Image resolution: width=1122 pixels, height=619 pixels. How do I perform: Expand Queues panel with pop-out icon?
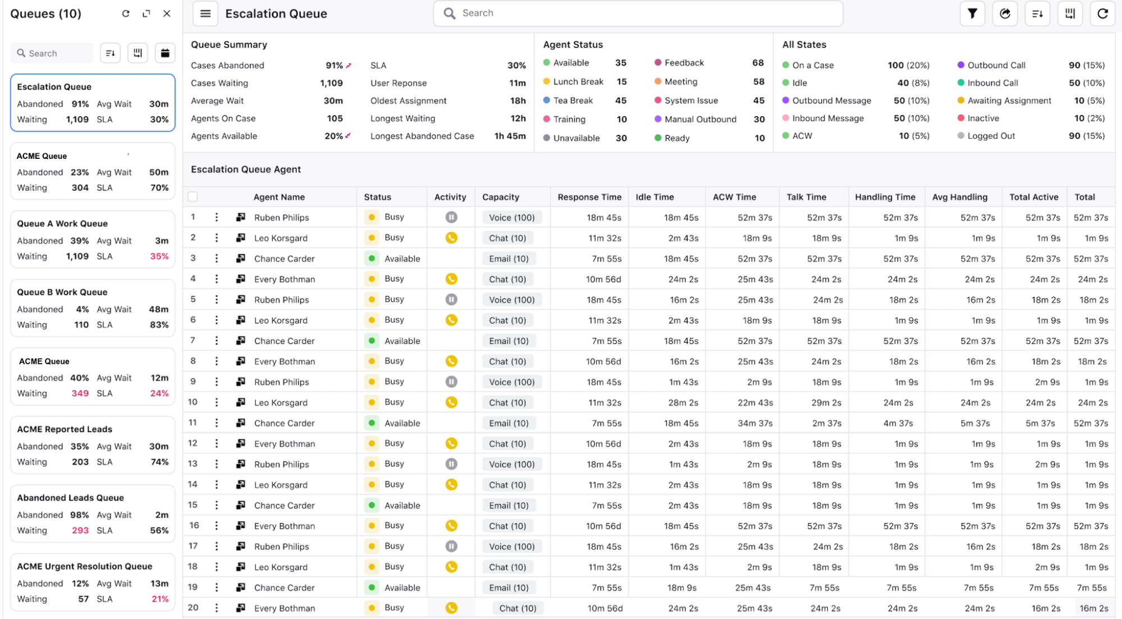[146, 13]
